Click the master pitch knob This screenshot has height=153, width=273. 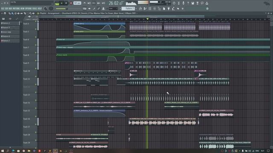tap(51, 8)
